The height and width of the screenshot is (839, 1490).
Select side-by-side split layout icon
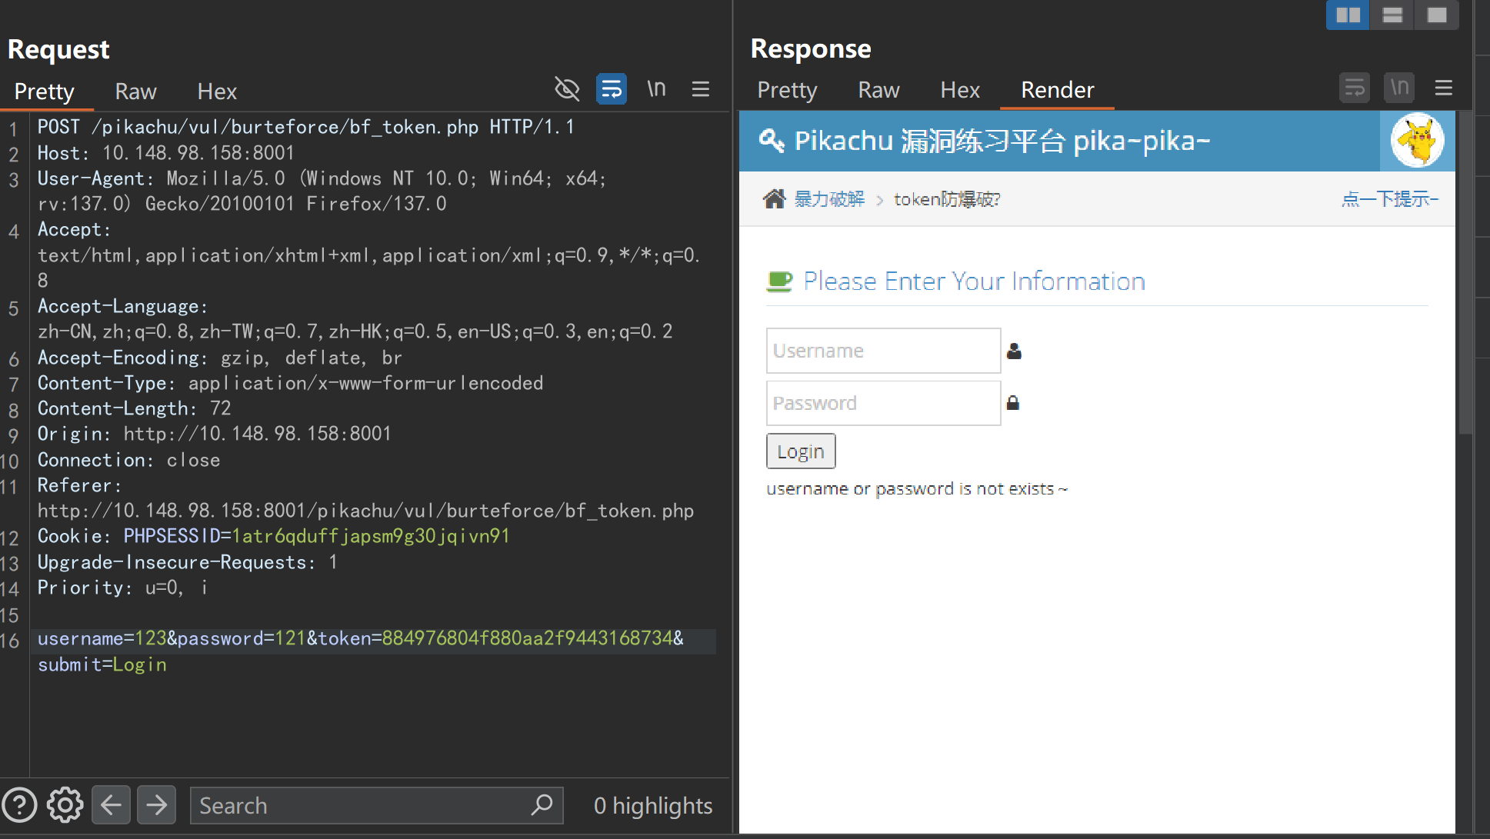tap(1348, 15)
